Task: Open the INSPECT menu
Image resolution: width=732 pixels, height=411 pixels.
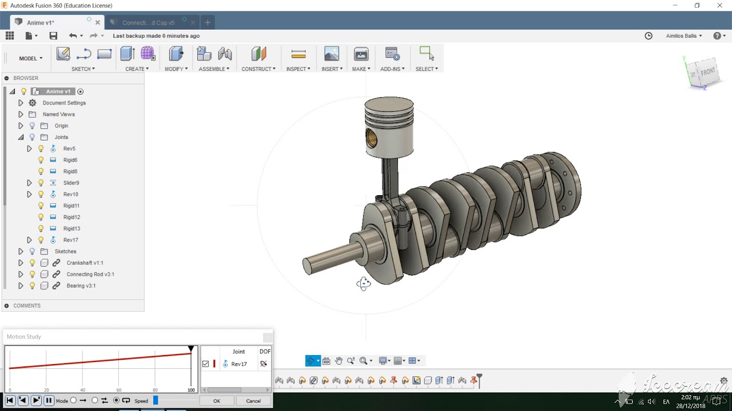Action: tap(299, 69)
